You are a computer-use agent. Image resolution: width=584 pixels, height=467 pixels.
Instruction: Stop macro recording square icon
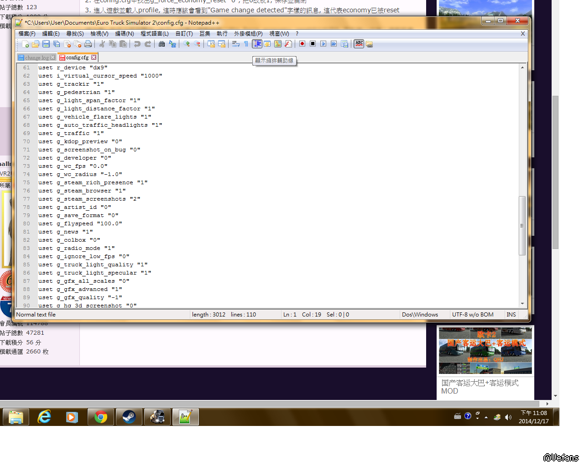click(x=313, y=44)
